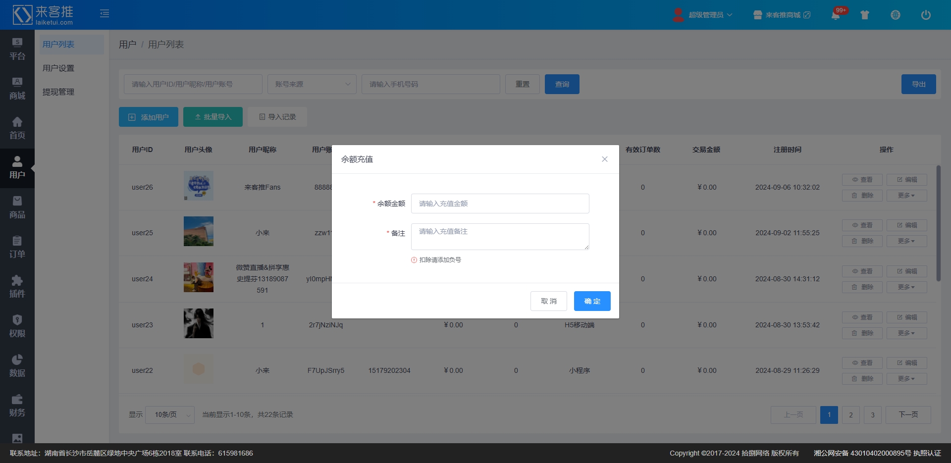Open the 插件 plugins sidebar item
Viewport: 951px width, 463px height.
pos(17,287)
